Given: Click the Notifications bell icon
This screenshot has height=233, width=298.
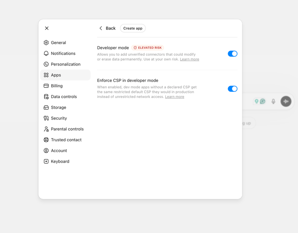Looking at the screenshot, I should pyautogui.click(x=46, y=53).
